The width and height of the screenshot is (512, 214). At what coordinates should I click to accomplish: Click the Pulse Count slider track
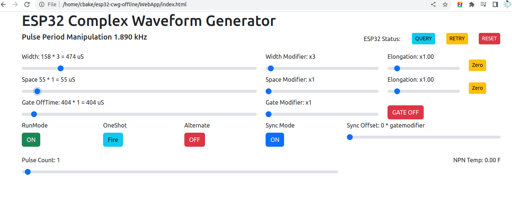(180, 172)
